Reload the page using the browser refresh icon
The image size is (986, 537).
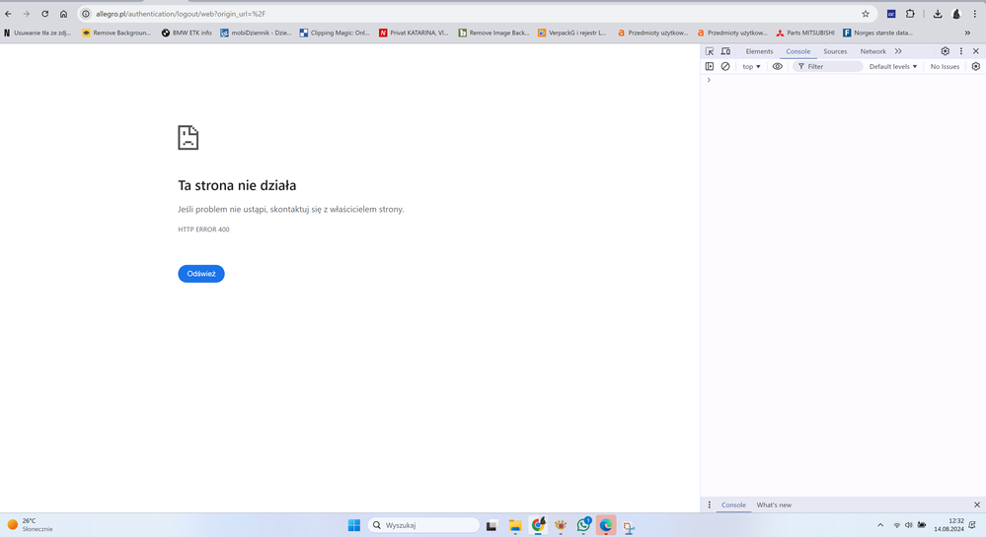point(44,14)
